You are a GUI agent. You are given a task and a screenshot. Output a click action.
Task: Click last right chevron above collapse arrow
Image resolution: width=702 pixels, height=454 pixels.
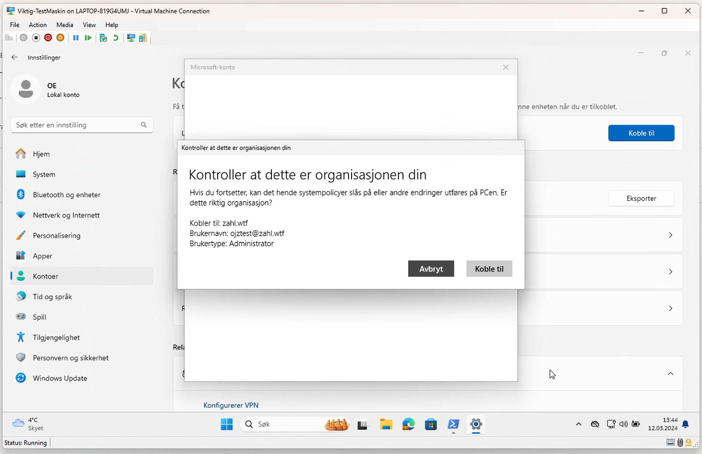pyautogui.click(x=670, y=308)
